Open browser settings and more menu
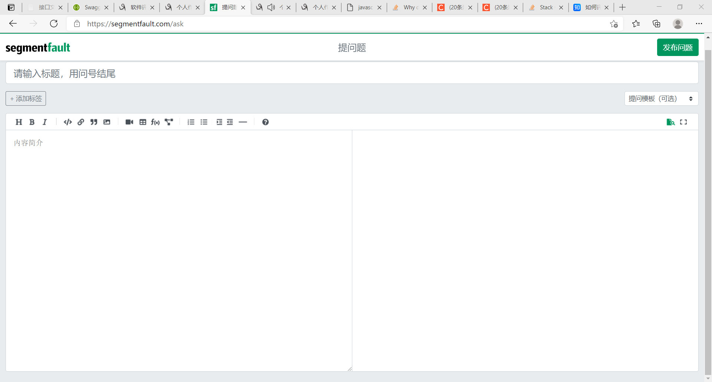 click(699, 24)
